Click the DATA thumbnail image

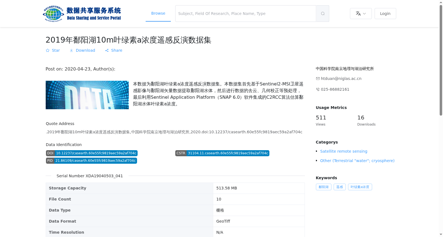point(87,95)
